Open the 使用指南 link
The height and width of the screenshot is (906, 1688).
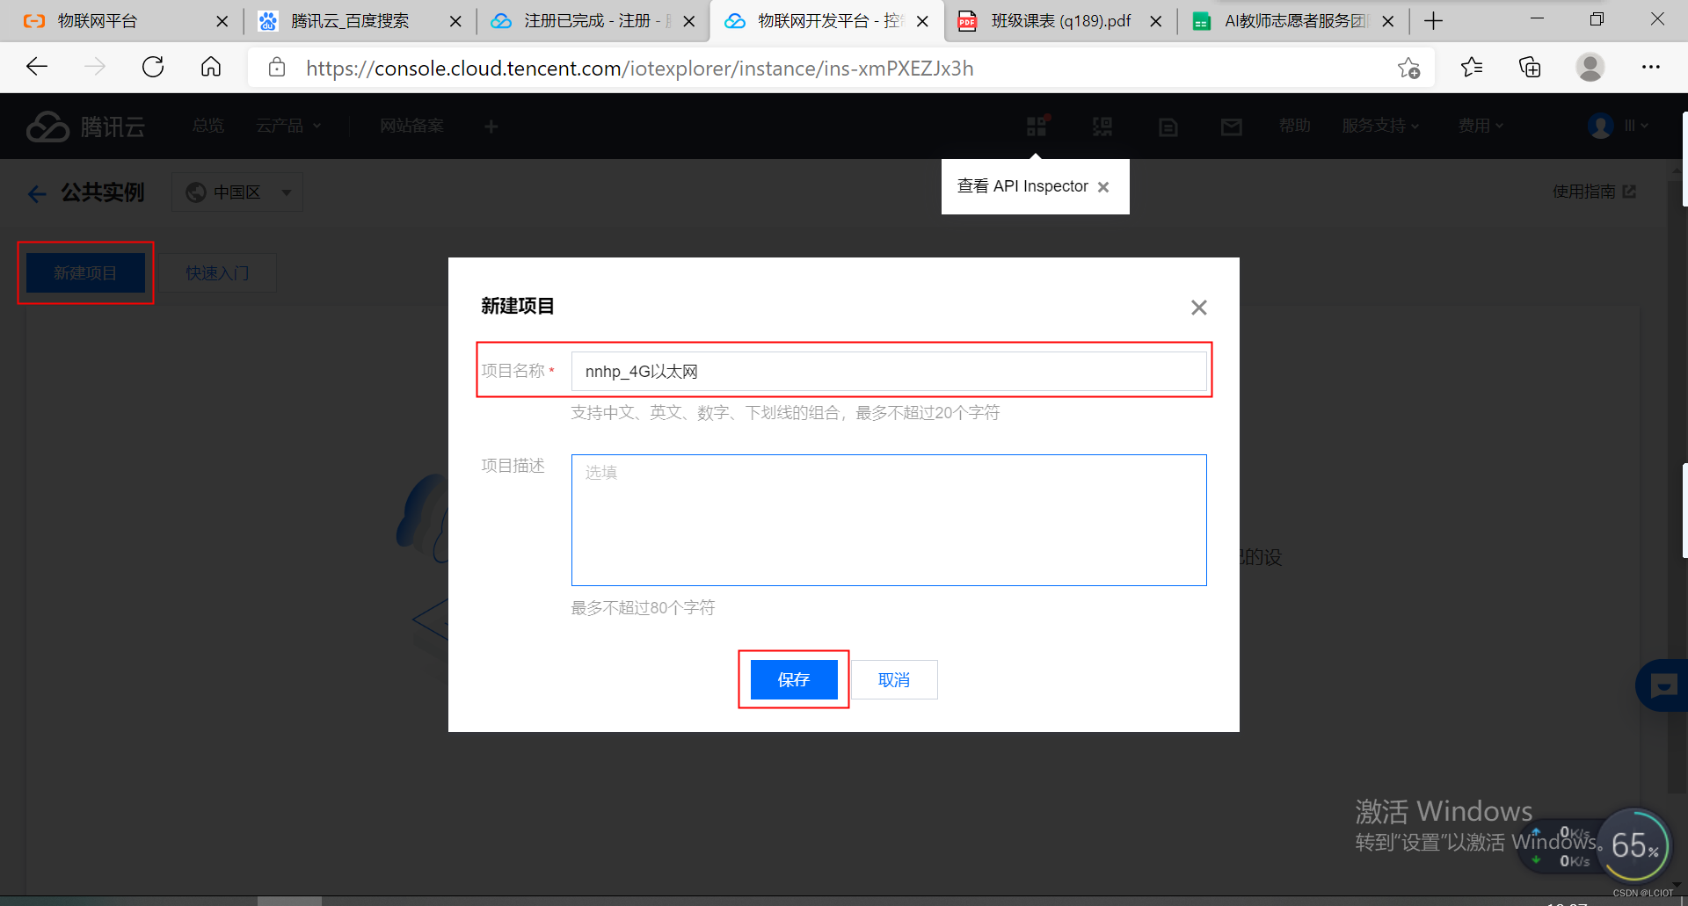coord(1593,192)
